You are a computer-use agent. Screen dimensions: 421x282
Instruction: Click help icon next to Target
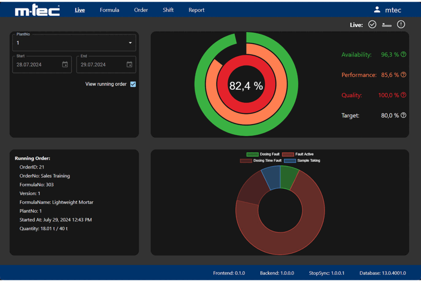point(404,116)
